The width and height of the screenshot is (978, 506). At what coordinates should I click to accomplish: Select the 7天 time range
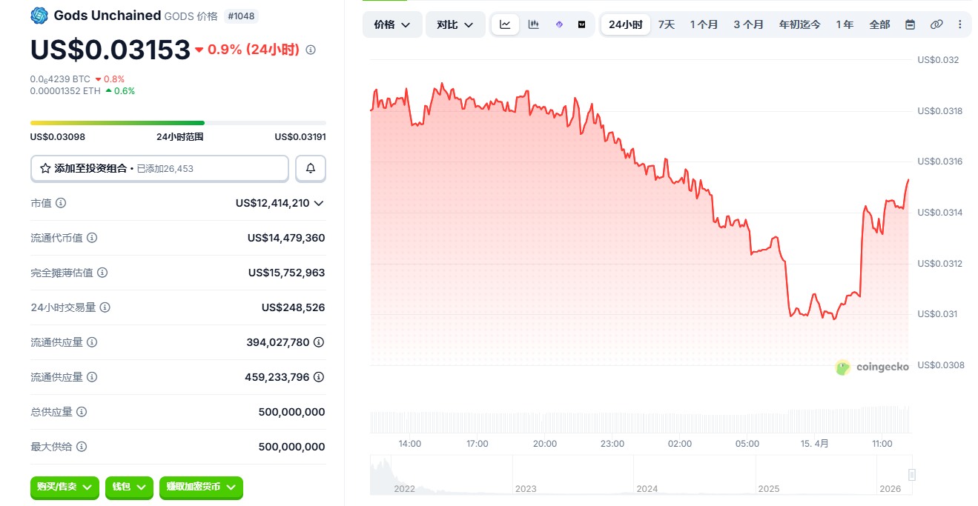(x=667, y=24)
